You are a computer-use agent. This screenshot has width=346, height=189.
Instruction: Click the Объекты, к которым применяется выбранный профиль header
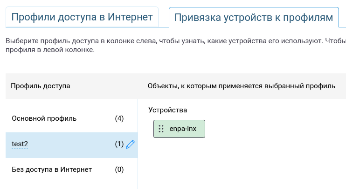242,86
